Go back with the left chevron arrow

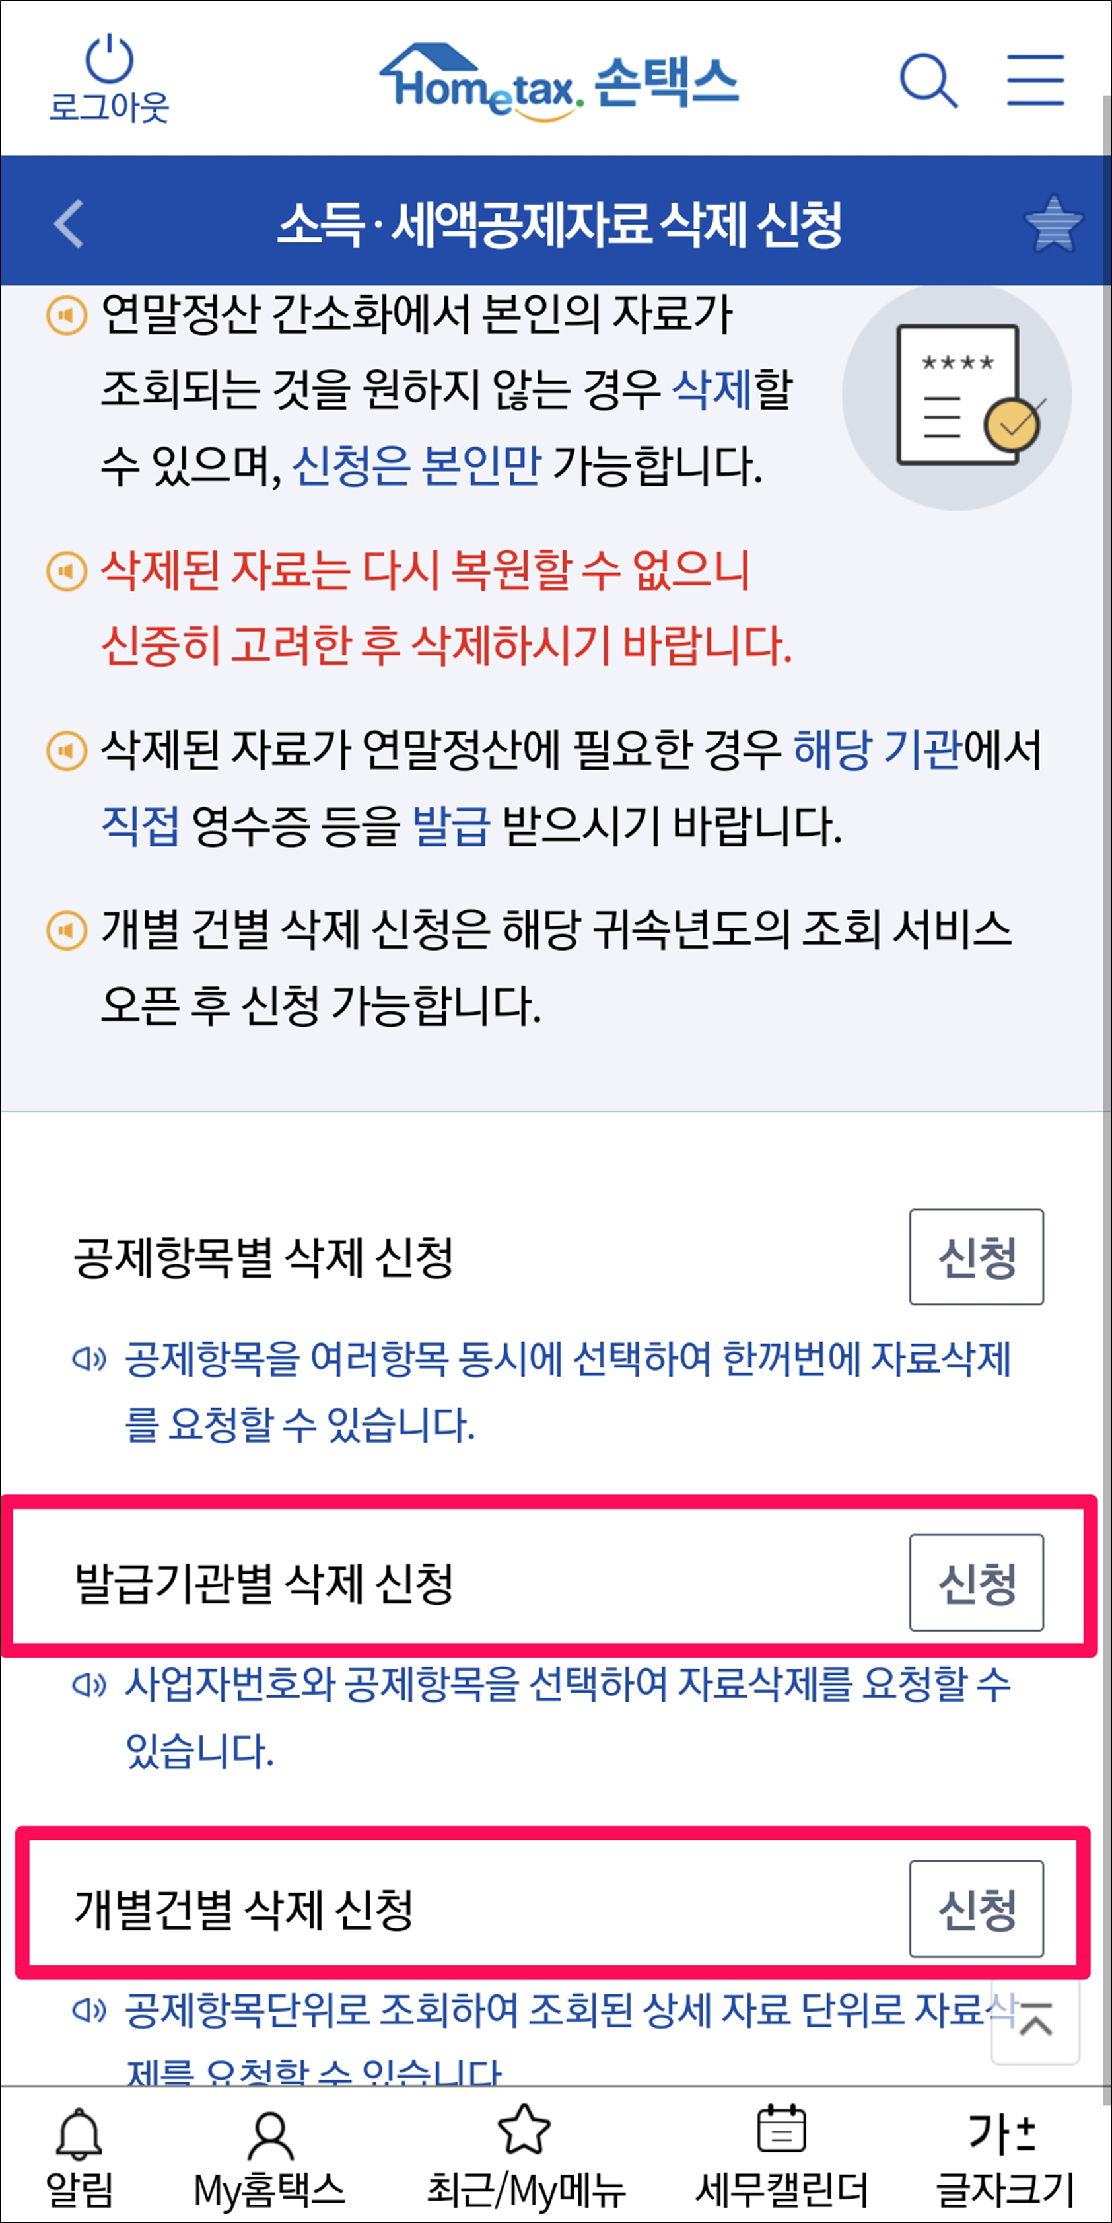point(69,223)
